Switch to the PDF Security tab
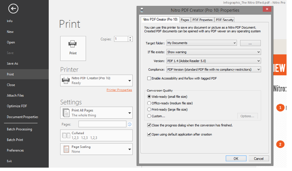292x171 pixels. click(225, 20)
